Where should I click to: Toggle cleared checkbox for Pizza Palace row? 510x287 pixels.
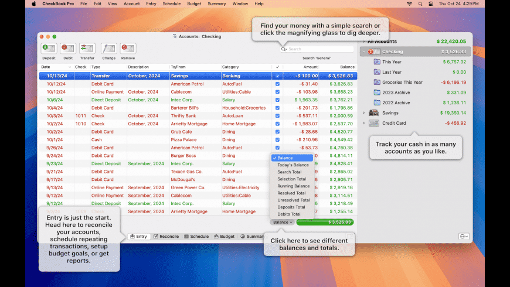[277, 140]
